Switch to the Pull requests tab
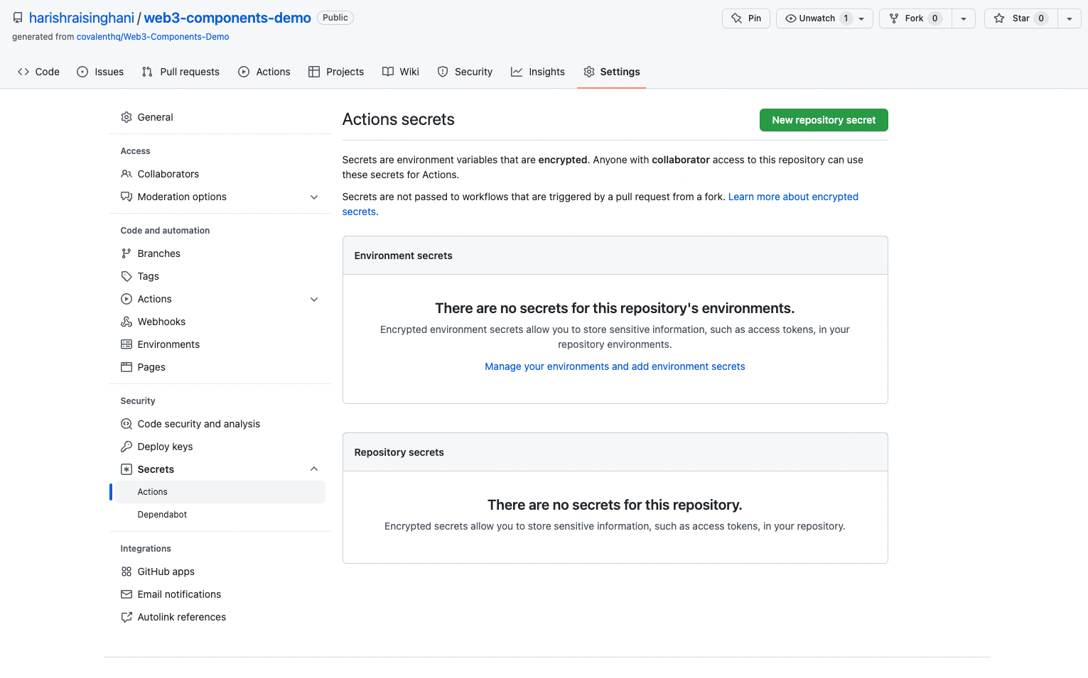Screen dimensions: 1088x678 pyautogui.click(x=181, y=72)
